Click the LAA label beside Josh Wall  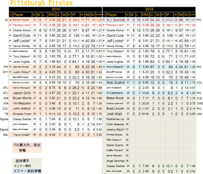tap(199, 114)
